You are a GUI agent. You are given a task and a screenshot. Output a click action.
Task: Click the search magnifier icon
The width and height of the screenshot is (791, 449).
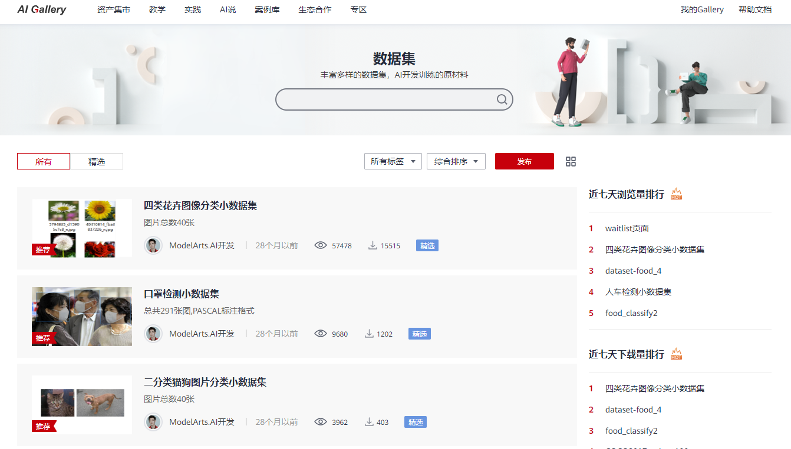pyautogui.click(x=502, y=99)
